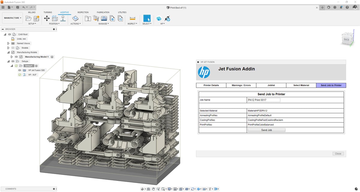
Task: Switch to the TURNING ribbon tab
Action: coord(48,12)
